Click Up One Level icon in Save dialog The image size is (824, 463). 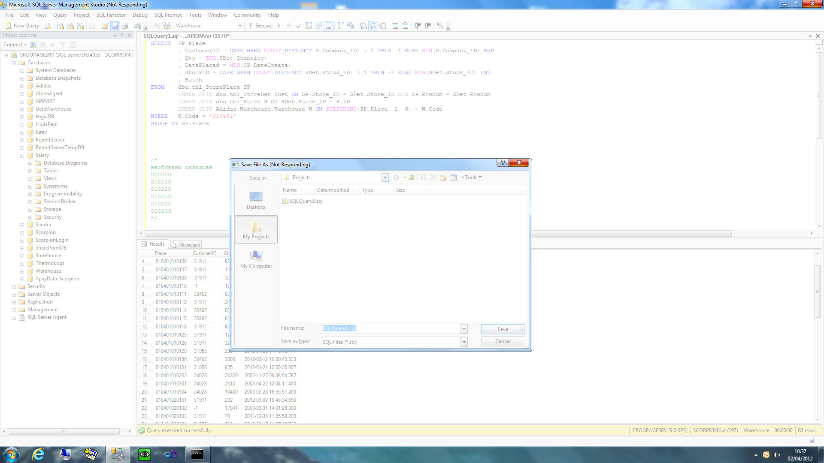(411, 177)
